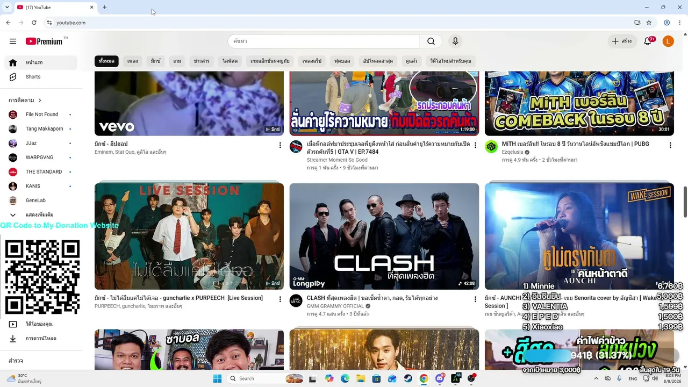Open the MiTH PUBG video title
Screen dimensions: 688x387
pyautogui.click(x=576, y=144)
